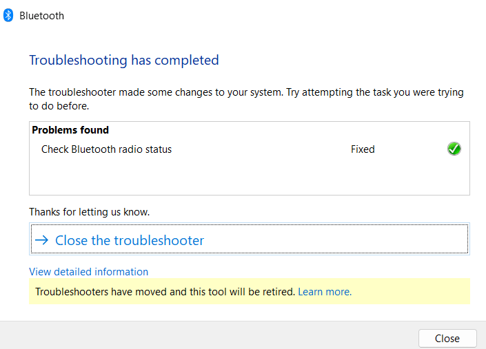Click empty space inside the Problems found list
The height and width of the screenshot is (349, 486).
(x=248, y=177)
